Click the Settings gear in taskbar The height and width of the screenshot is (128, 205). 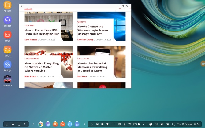click(77, 124)
